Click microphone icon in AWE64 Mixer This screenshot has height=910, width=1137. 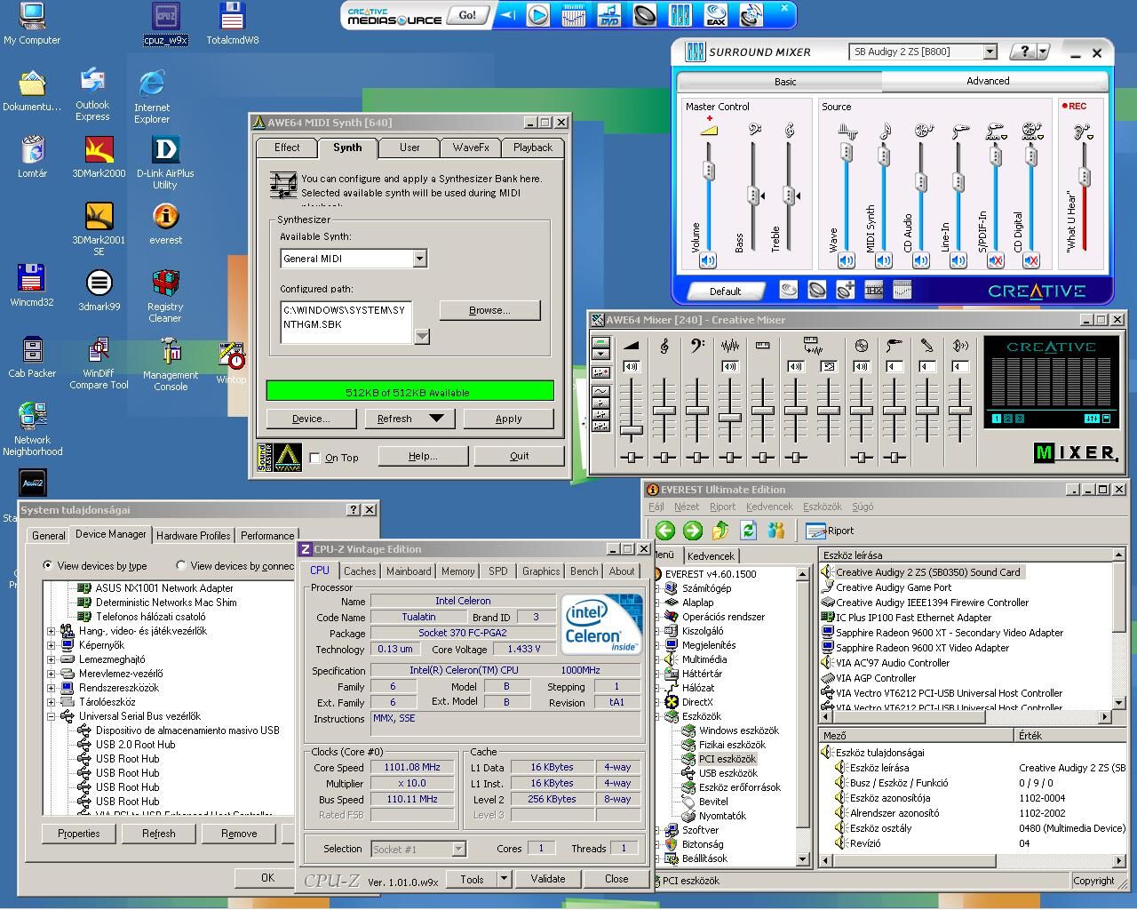926,345
